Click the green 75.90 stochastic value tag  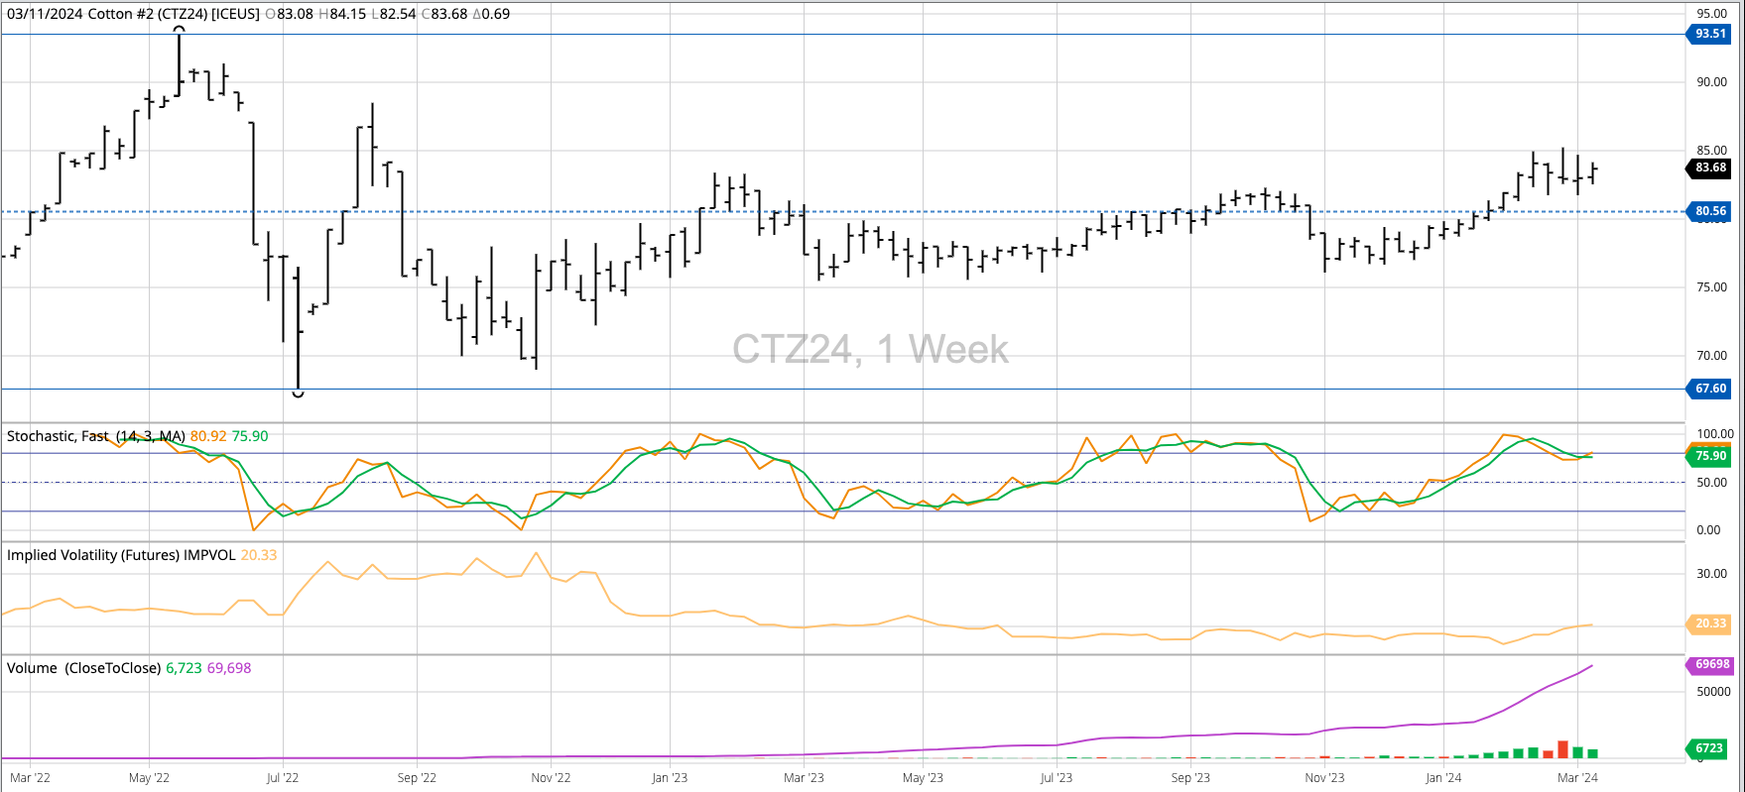(x=1710, y=456)
